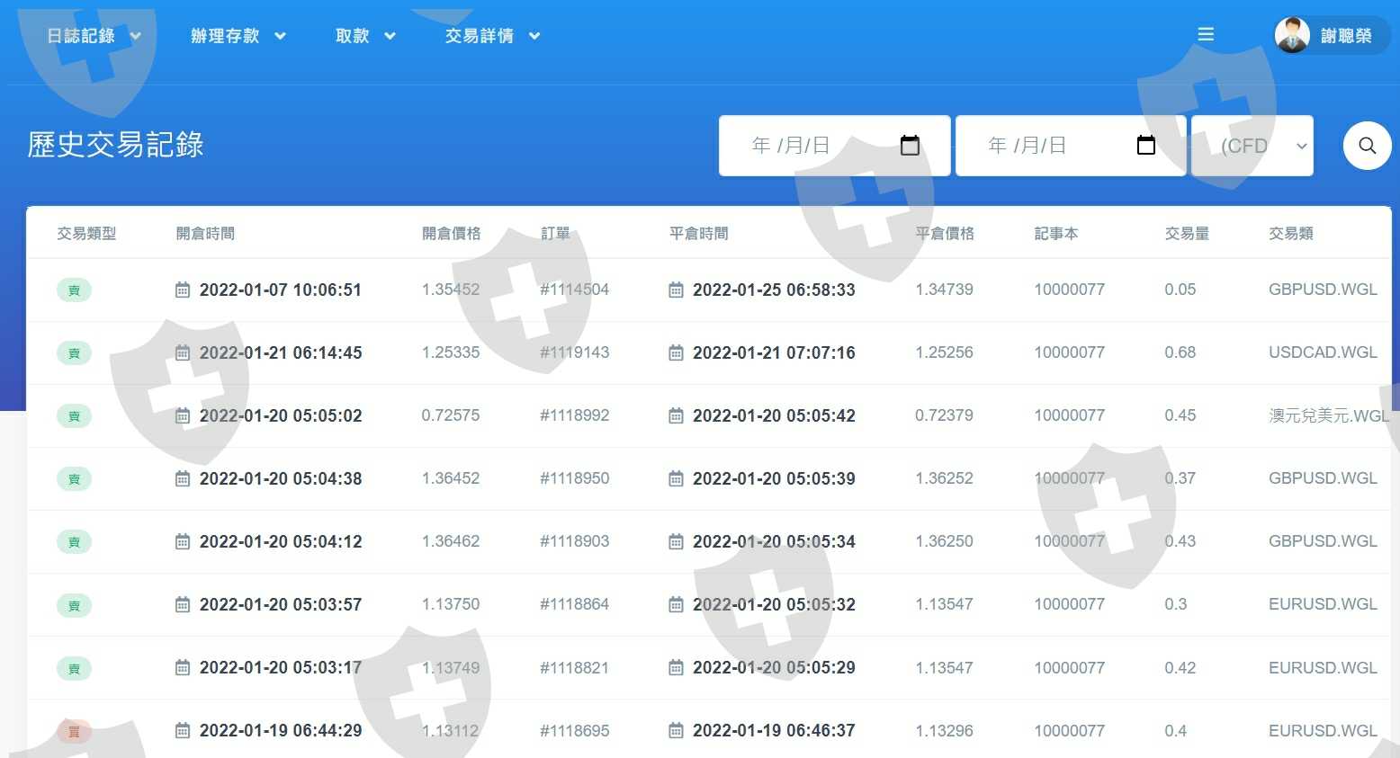Click the red buy badge on order #1118695

74,732
